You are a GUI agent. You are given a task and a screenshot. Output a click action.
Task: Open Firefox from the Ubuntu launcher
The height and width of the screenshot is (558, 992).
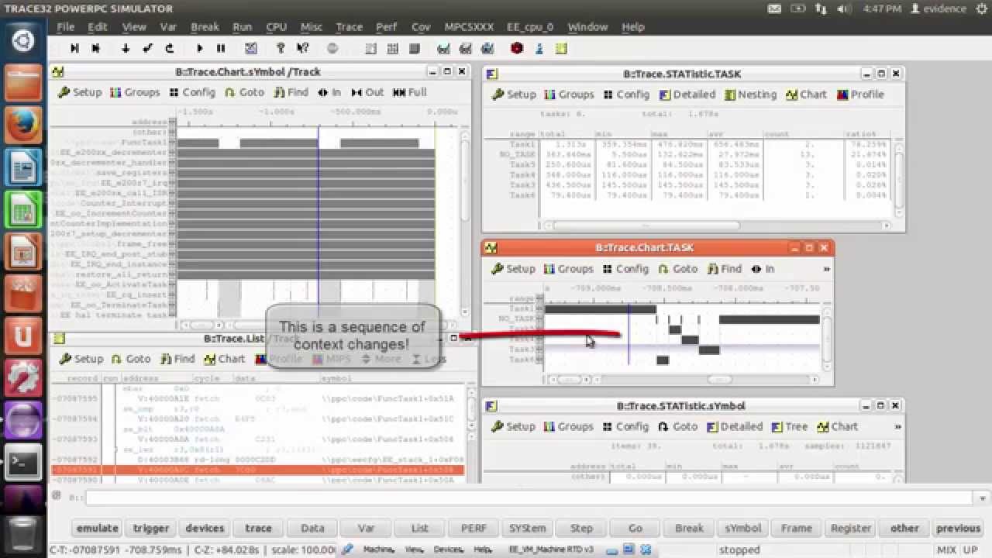(23, 124)
